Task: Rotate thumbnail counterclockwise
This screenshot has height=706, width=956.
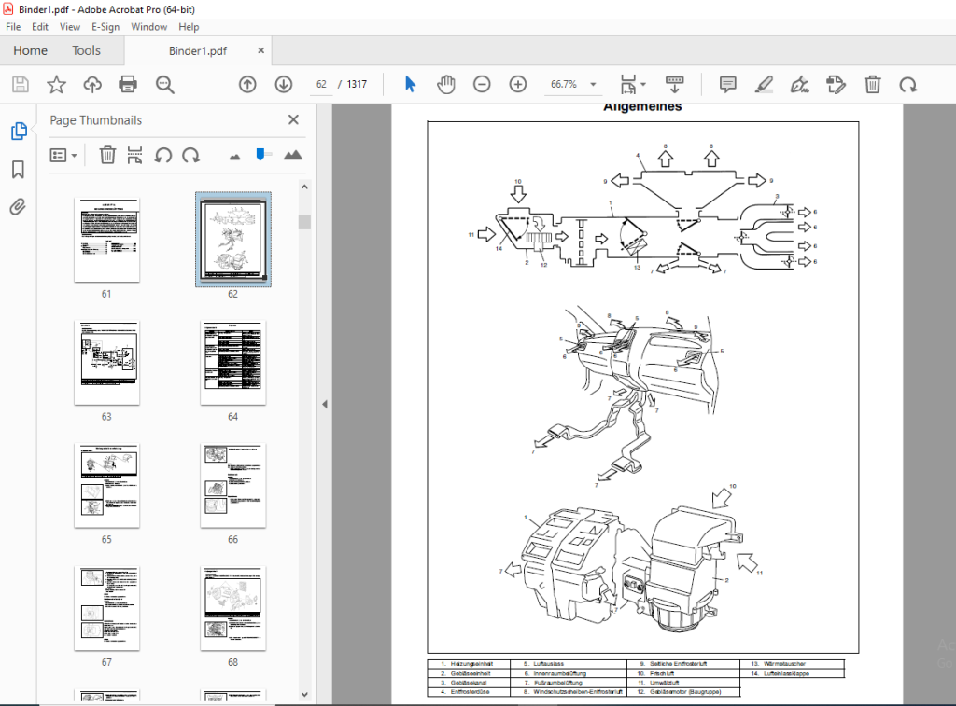Action: [162, 156]
